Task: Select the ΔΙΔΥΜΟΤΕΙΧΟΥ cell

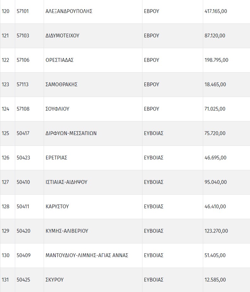Action: tap(62, 36)
